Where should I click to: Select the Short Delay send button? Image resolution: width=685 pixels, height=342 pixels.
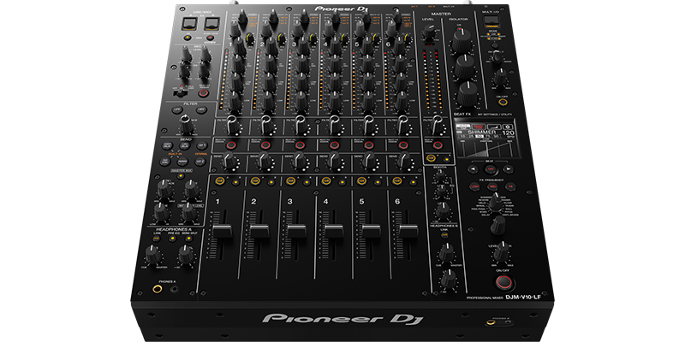tap(168, 146)
